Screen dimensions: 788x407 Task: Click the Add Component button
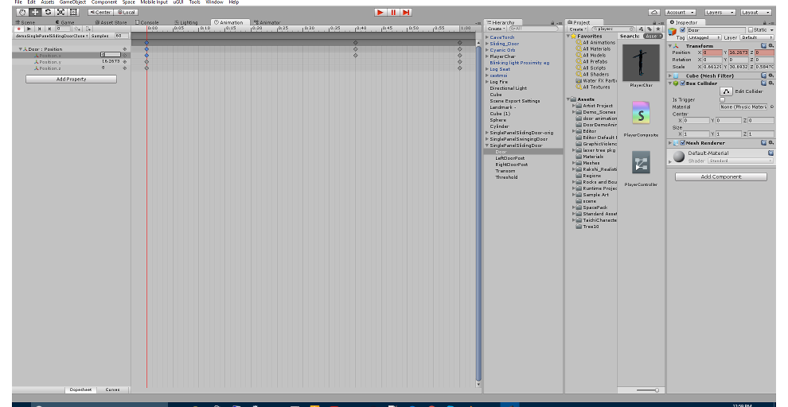(721, 176)
